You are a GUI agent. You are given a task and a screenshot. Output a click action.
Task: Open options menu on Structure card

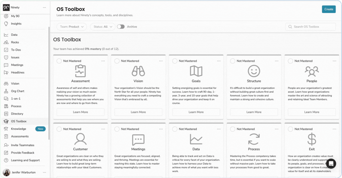click(276, 61)
